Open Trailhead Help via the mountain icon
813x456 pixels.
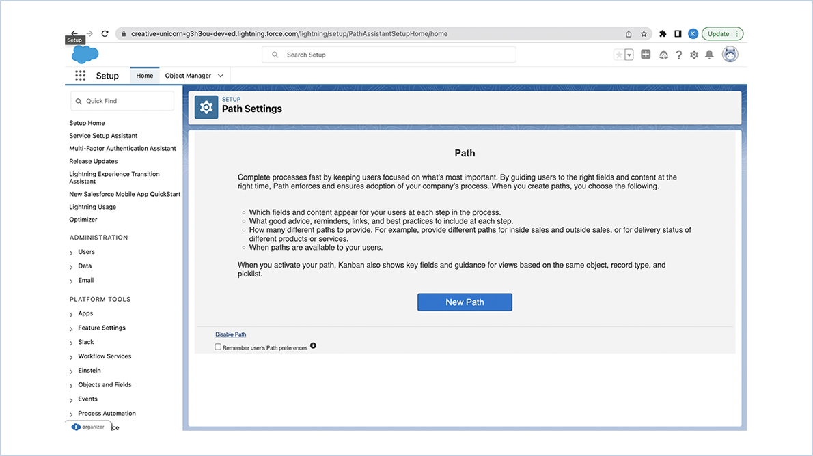click(x=663, y=54)
